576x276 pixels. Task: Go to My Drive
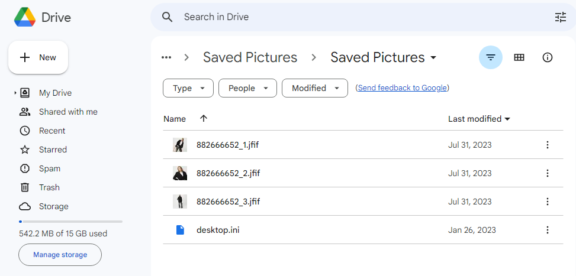pos(55,93)
